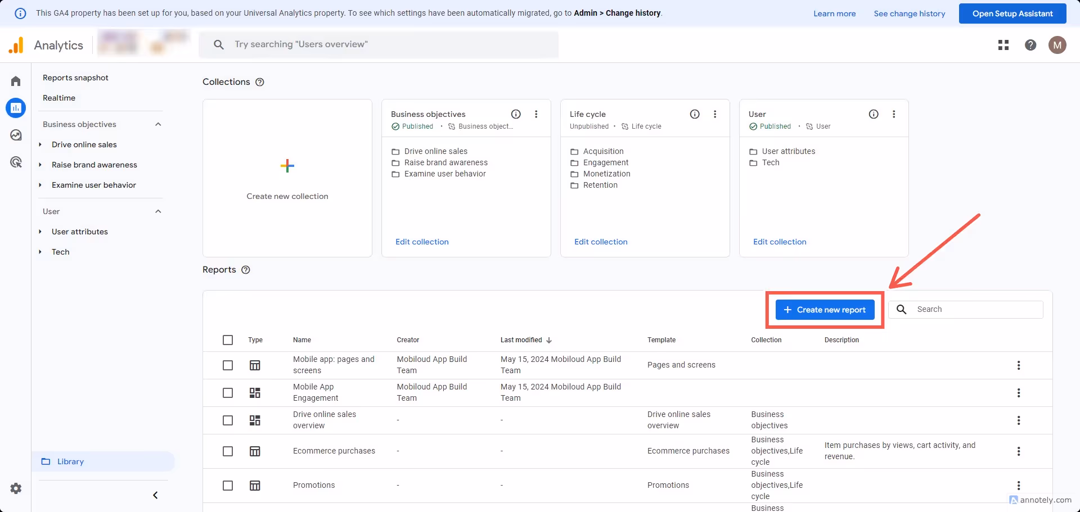Edit the Business objectives collection
The height and width of the screenshot is (512, 1080).
tap(422, 242)
